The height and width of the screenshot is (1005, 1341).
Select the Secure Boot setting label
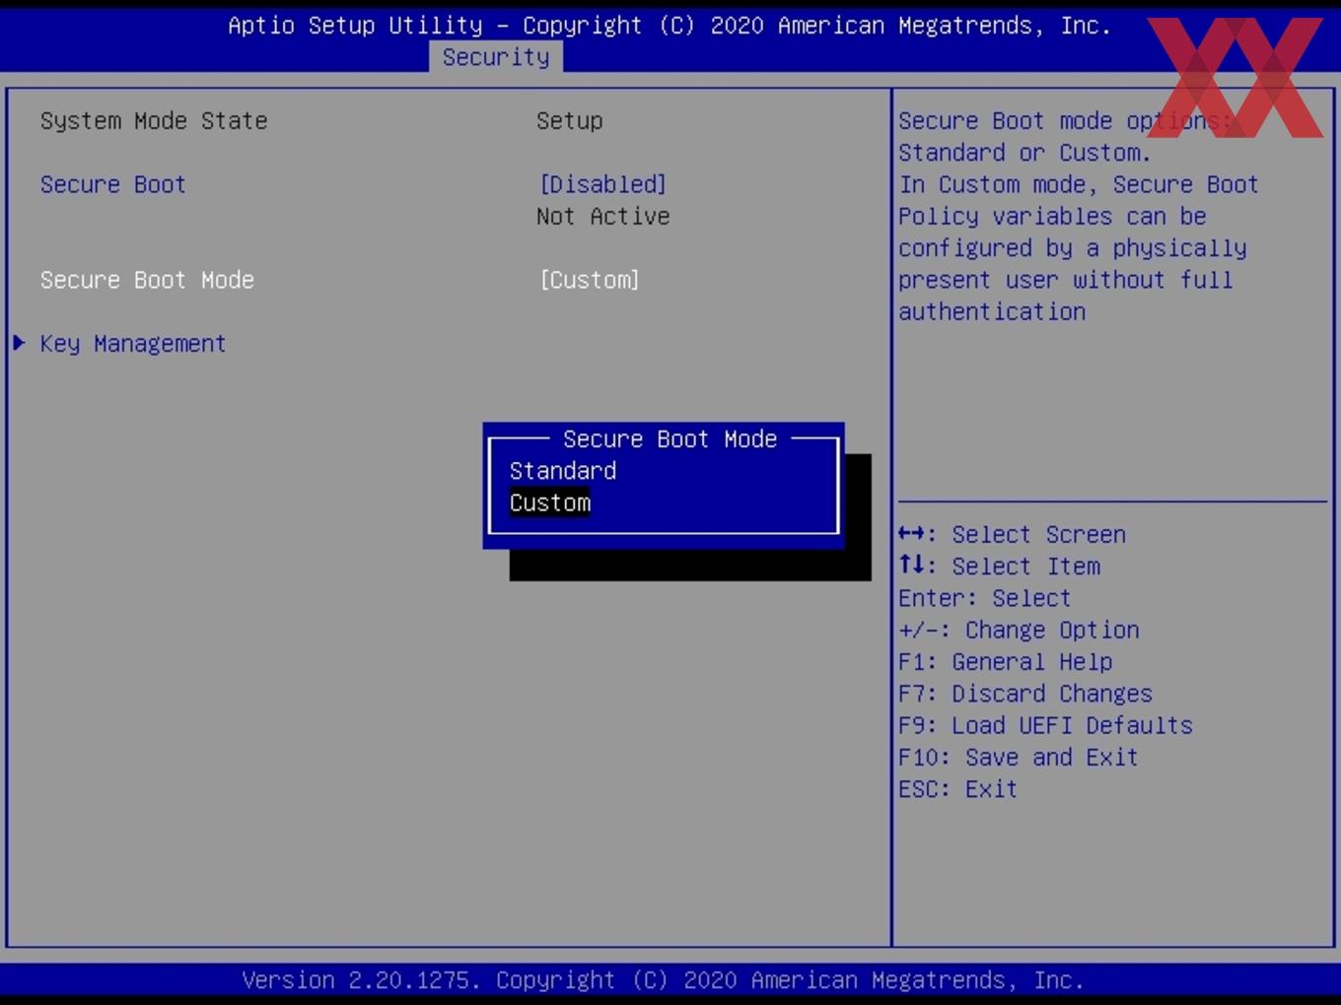[112, 184]
